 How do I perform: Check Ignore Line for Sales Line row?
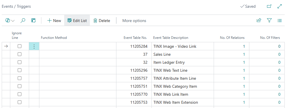tap(19, 54)
